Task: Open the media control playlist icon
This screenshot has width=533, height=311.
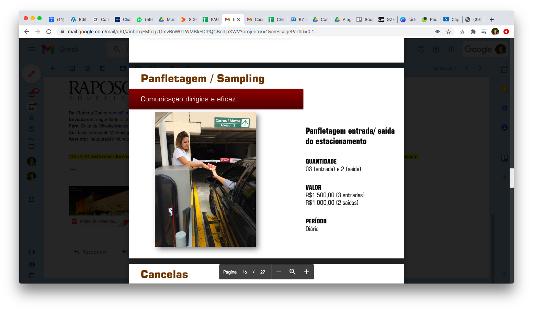Action: pyautogui.click(x=484, y=32)
